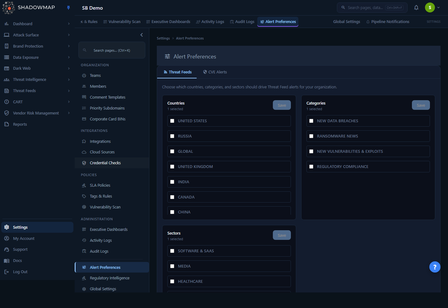Click the Settings breadcrumb link
This screenshot has height=308, width=448.
[163, 38]
